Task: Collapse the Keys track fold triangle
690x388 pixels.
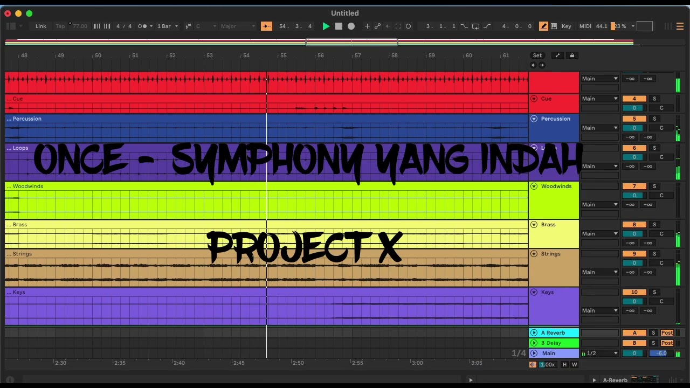Action: (534, 292)
